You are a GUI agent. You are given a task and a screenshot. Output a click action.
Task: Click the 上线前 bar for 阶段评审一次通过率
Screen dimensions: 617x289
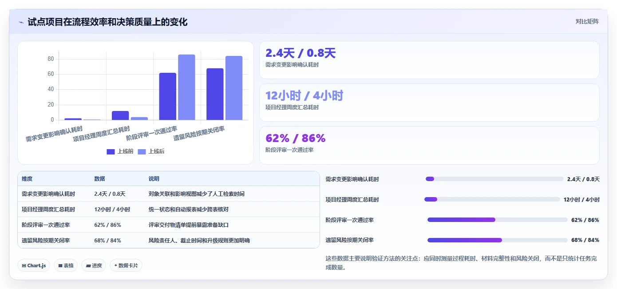tap(168, 96)
